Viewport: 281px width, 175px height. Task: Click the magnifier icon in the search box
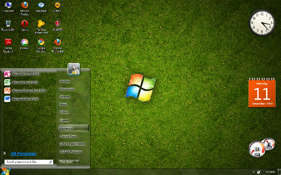(x=50, y=162)
